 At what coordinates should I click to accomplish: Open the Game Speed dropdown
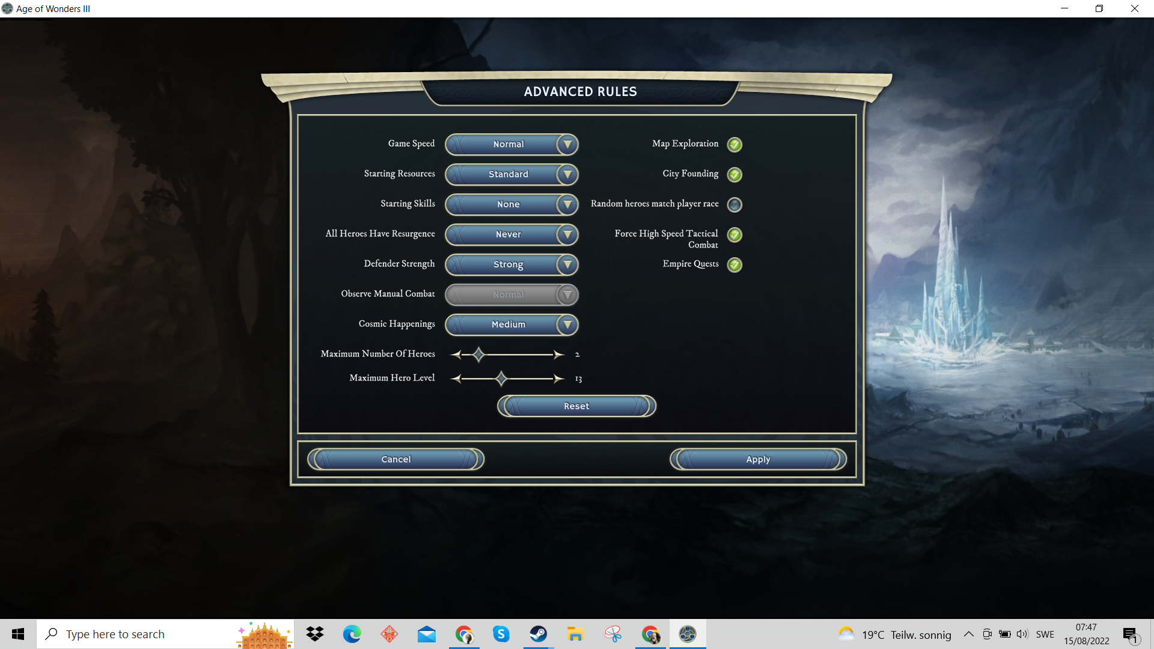pos(511,144)
